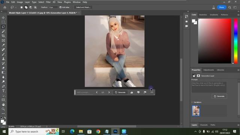The height and width of the screenshot is (135, 240).
Task: Select the Zoom tool
Action: click(x=3, y=109)
